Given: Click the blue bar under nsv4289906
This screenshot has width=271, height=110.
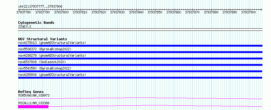Looking at the screenshot, I should click(140, 78).
